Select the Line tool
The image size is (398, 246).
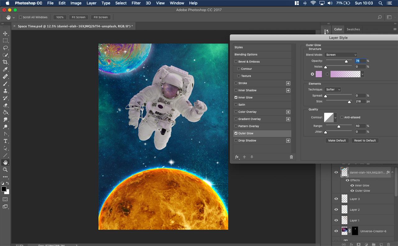(x=5, y=155)
